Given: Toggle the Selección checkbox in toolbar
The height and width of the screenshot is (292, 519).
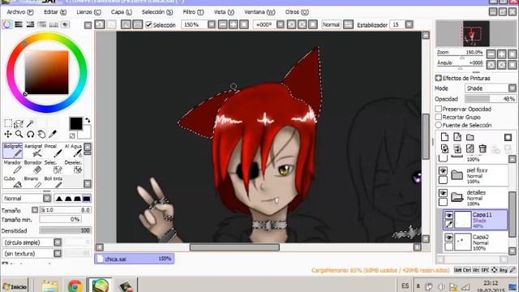Looking at the screenshot, I should (148, 25).
